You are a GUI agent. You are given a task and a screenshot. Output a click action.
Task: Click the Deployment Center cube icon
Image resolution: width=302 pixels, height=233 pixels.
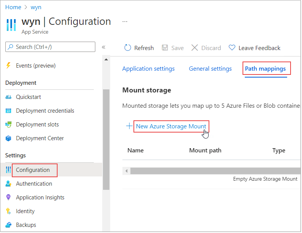(8, 138)
